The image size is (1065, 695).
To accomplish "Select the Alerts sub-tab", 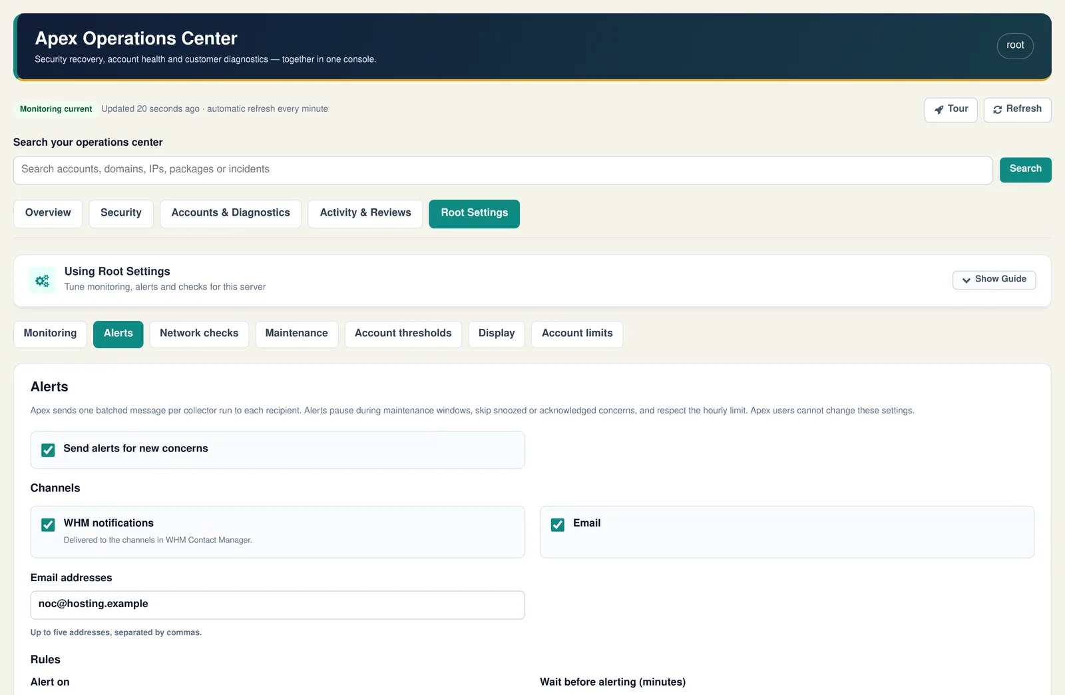I will coord(118,334).
